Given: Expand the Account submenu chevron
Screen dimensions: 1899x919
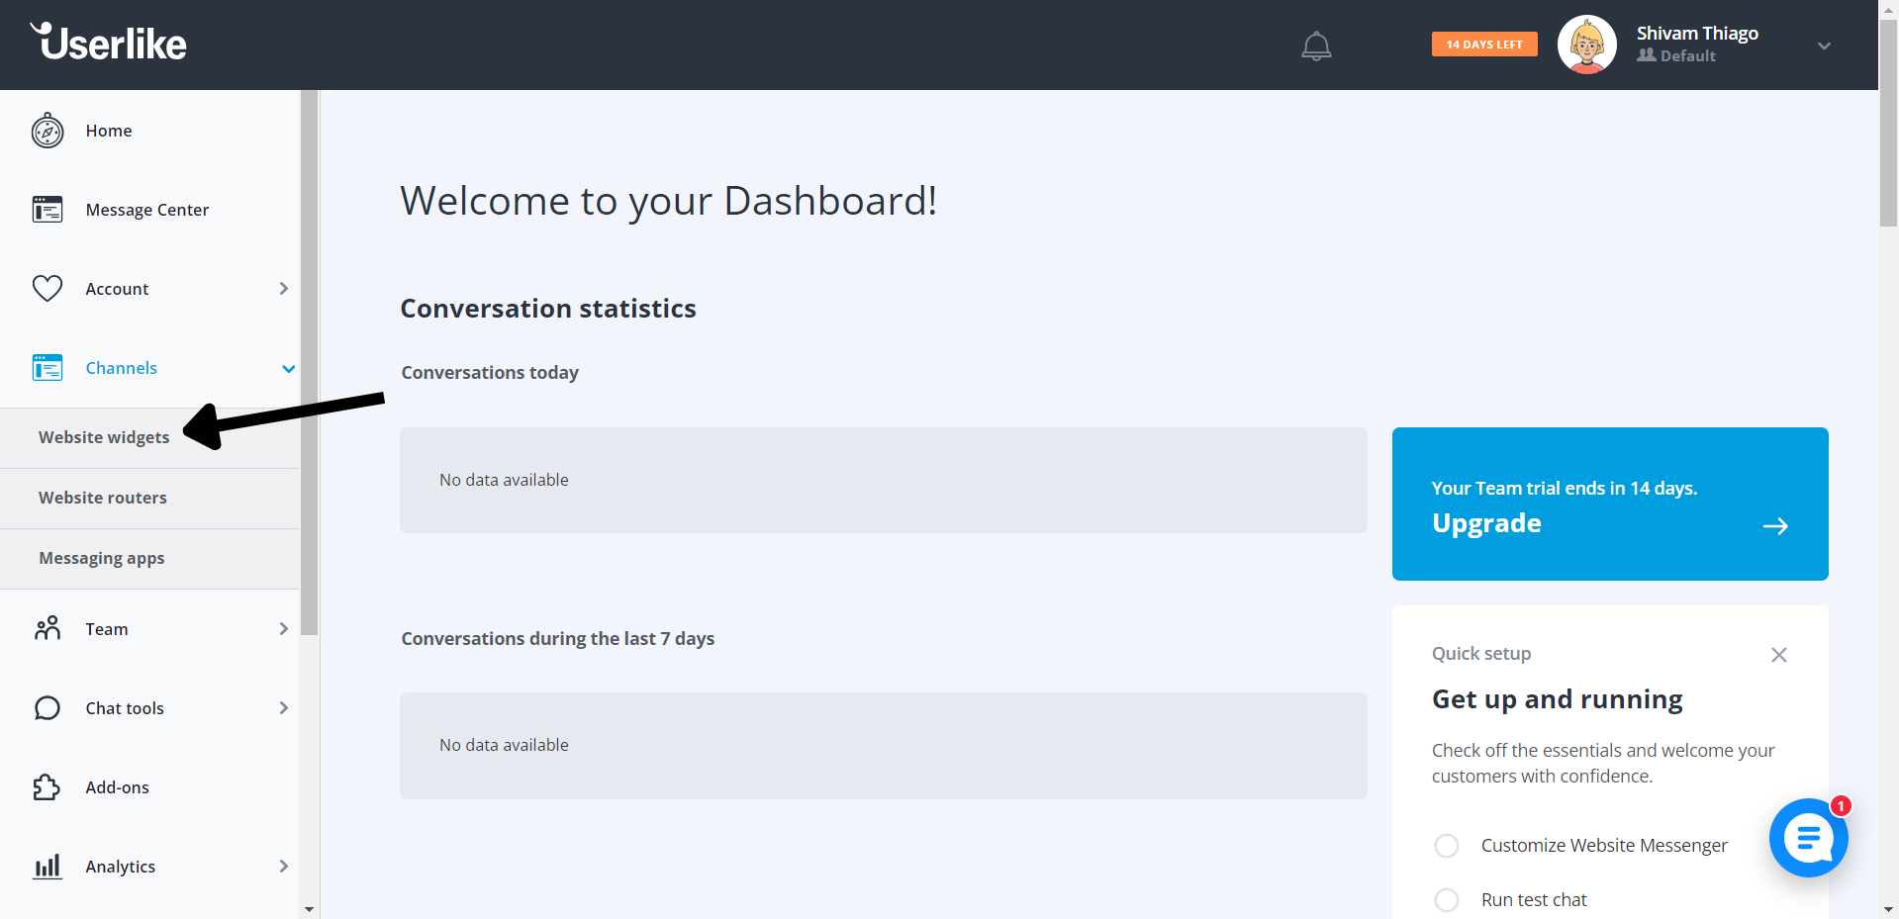Looking at the screenshot, I should [284, 289].
